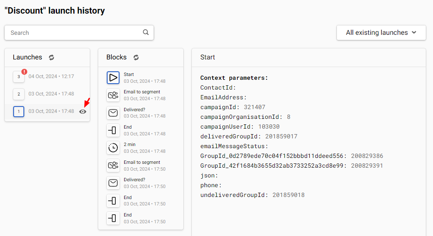Select launch 3 from 04 Oct, 2024

[x=47, y=77]
